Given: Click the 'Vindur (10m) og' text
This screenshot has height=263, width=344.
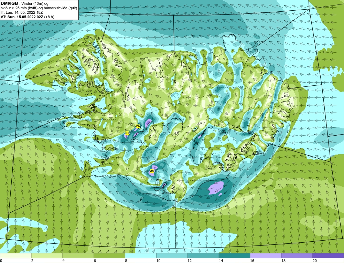Looking at the screenshot, I should tap(35, 4).
